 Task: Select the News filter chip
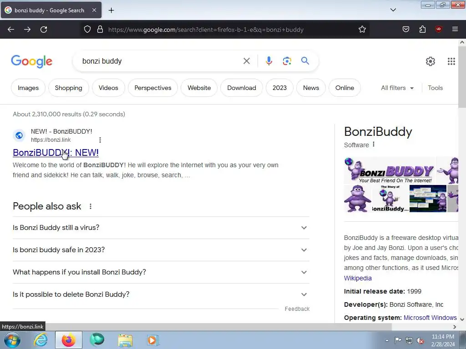(311, 88)
